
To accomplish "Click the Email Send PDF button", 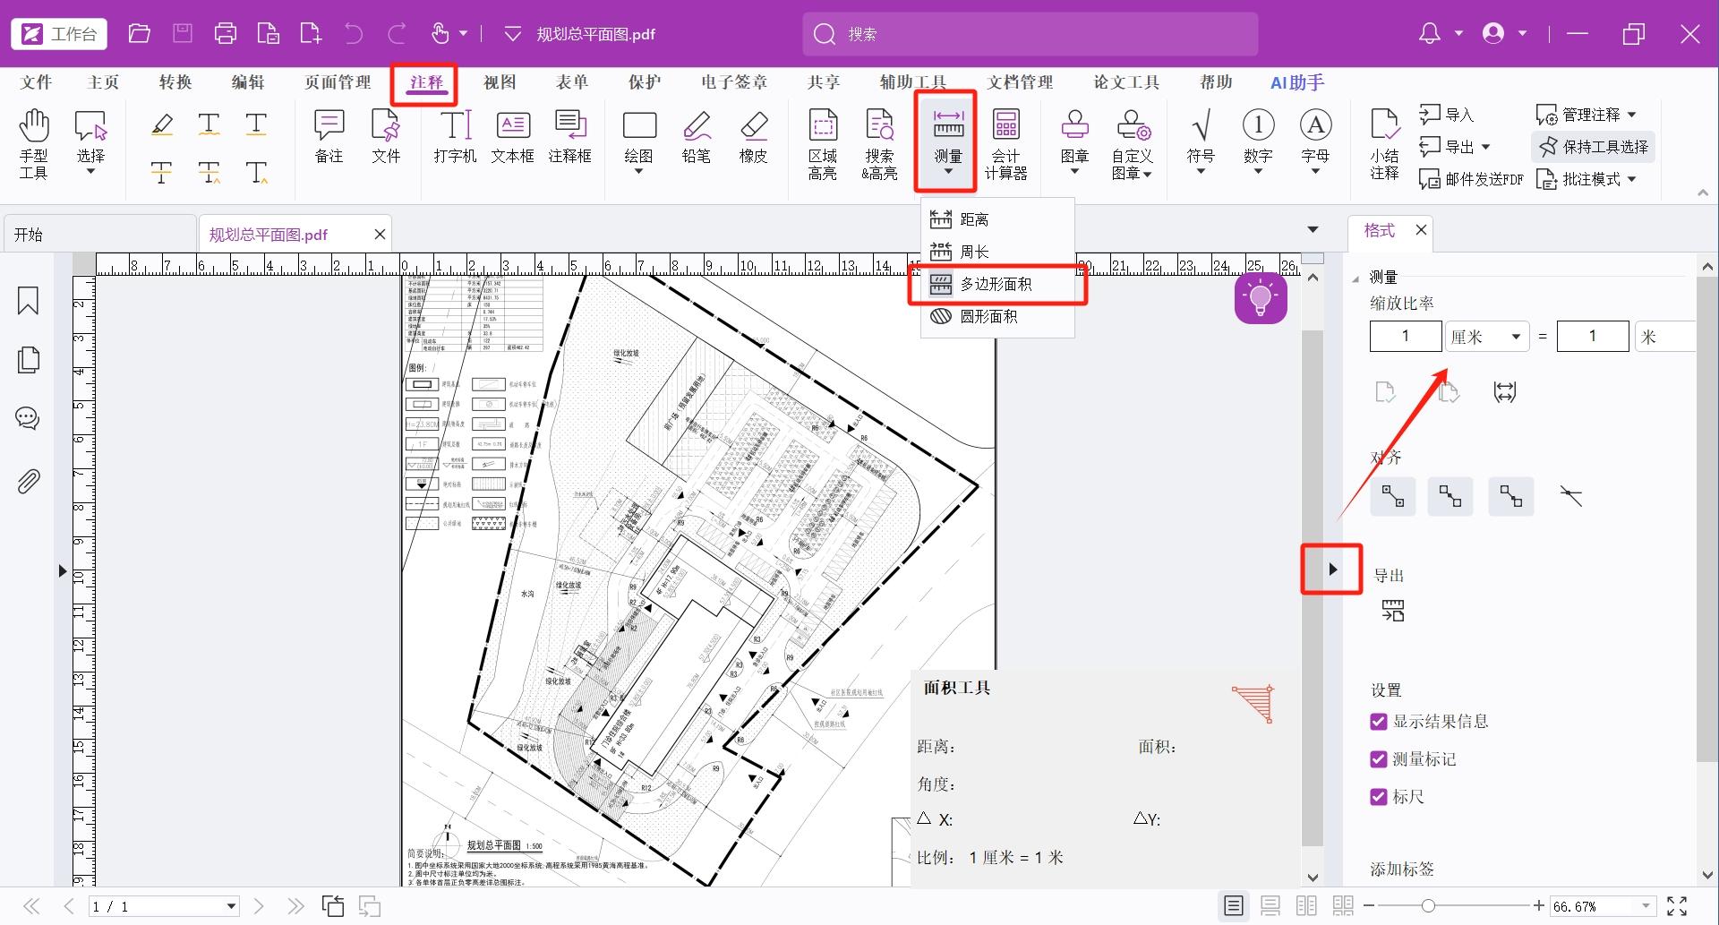I will (x=1471, y=179).
